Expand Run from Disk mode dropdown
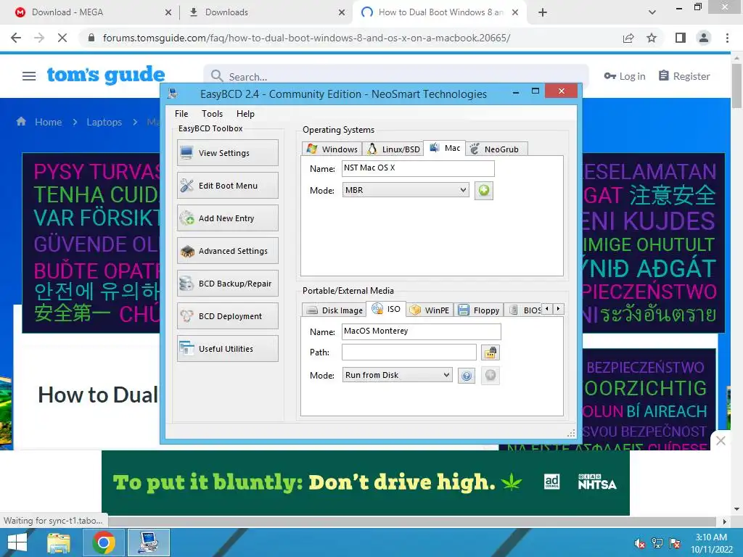Image resolution: width=743 pixels, height=557 pixels. click(397, 375)
